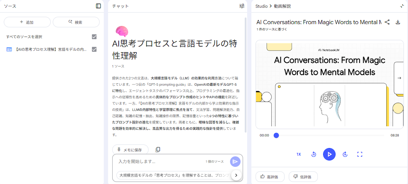Image resolution: width=408 pixels, height=184 pixels.
Task: Rewind the video by 10 seconds
Action: pos(314,154)
